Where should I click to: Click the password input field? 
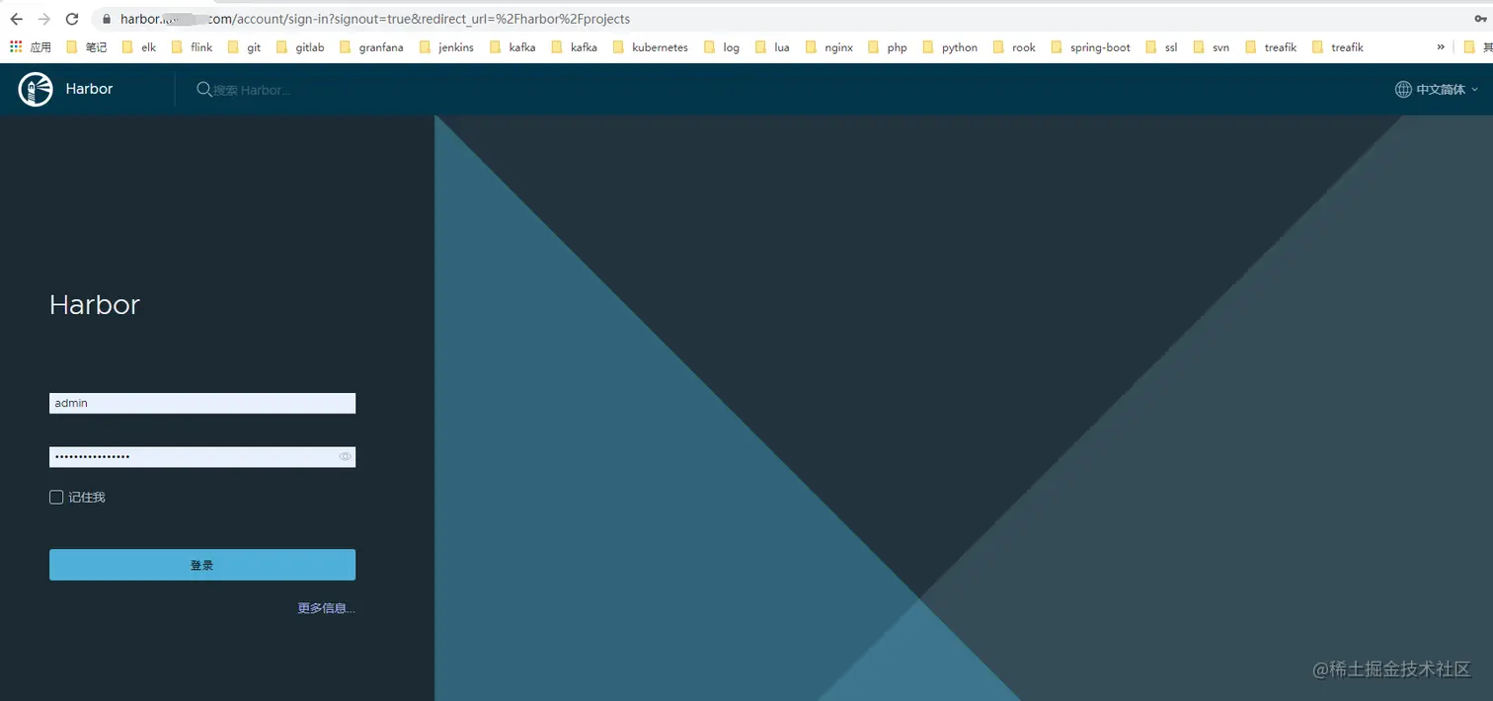(202, 456)
